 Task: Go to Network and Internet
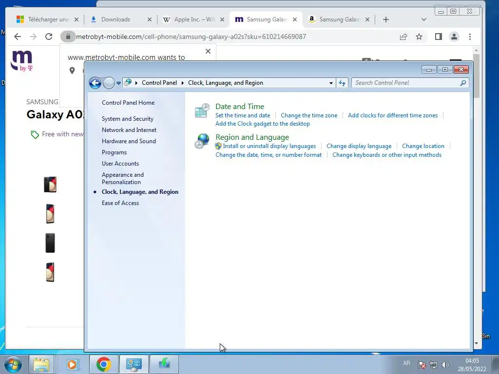coord(129,130)
